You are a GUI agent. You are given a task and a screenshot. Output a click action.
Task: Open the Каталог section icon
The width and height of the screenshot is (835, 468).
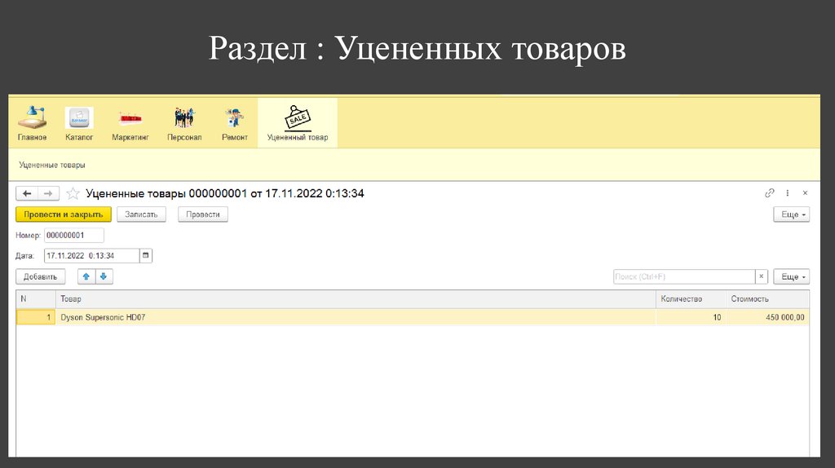pos(79,123)
